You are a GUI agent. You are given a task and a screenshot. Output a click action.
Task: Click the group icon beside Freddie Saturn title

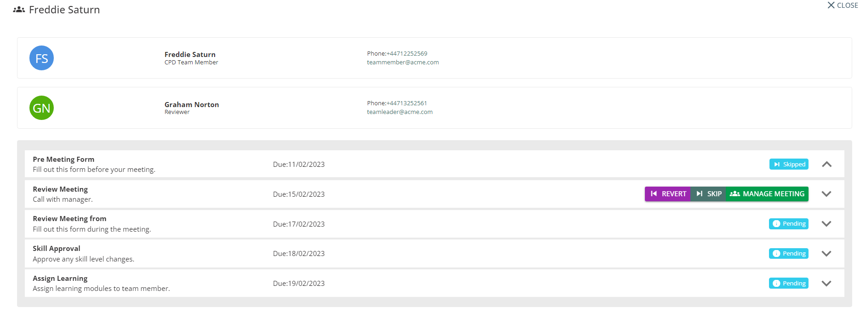pos(19,10)
